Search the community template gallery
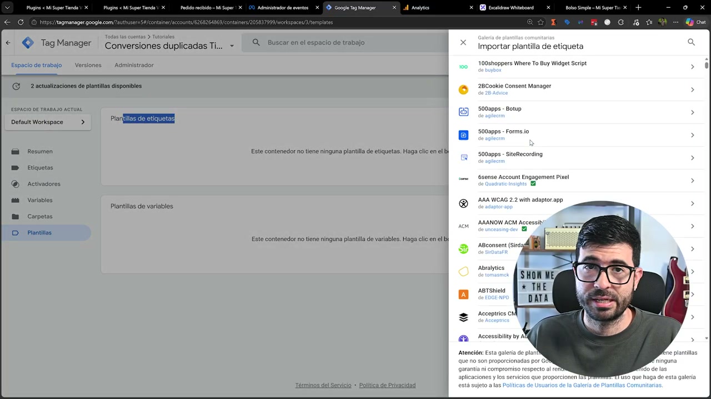Viewport: 711px width, 399px height. click(x=691, y=42)
